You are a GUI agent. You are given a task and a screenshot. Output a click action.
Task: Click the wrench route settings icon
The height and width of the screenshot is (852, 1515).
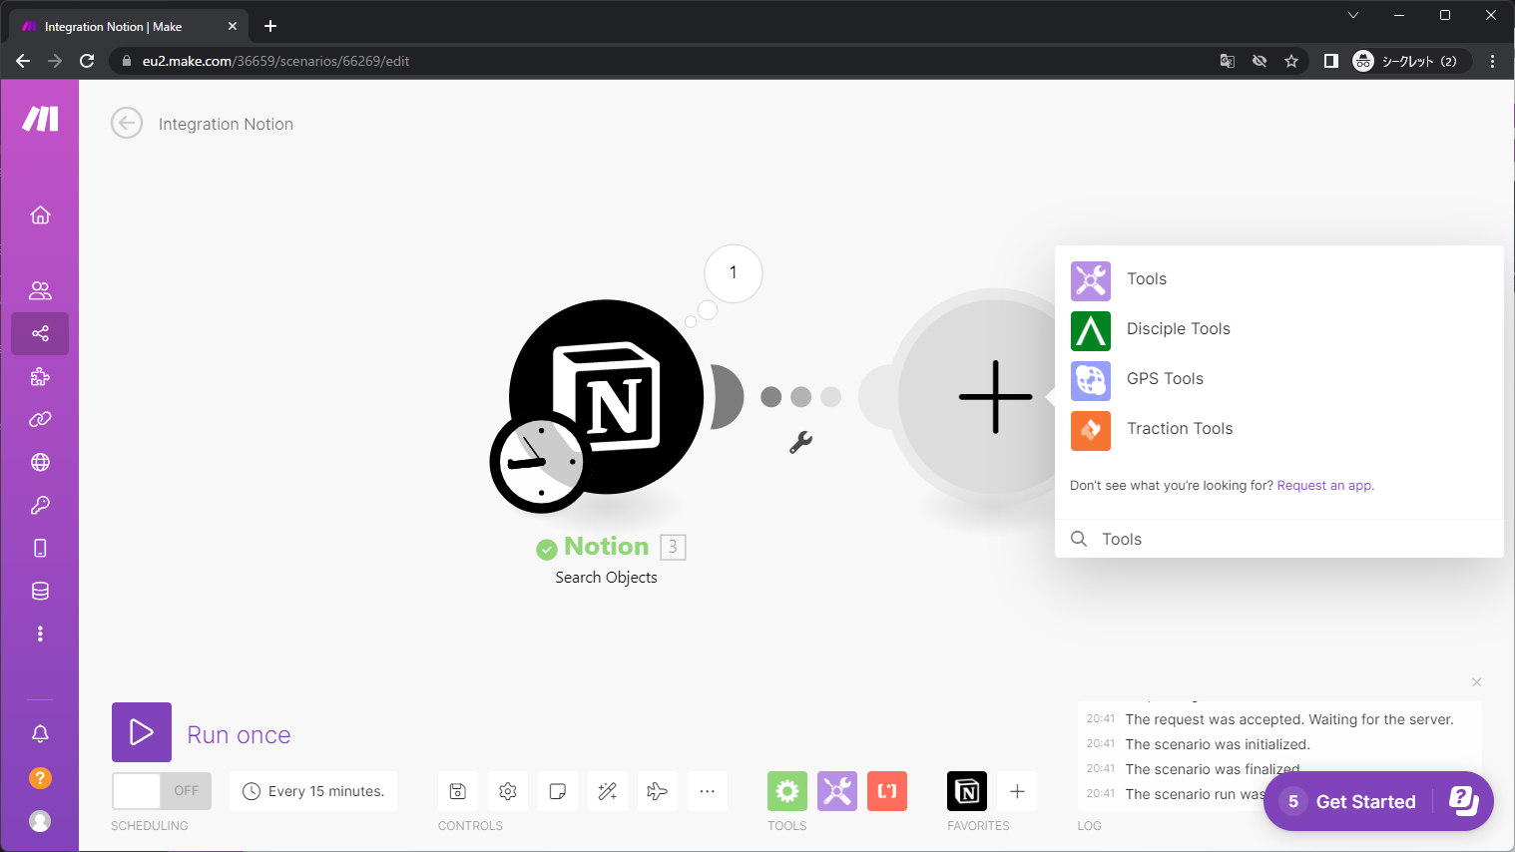point(800,442)
